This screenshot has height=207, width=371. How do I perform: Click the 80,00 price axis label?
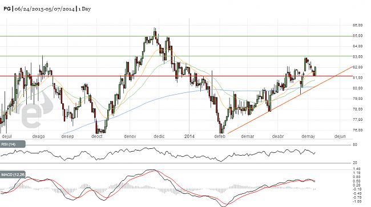point(357,88)
